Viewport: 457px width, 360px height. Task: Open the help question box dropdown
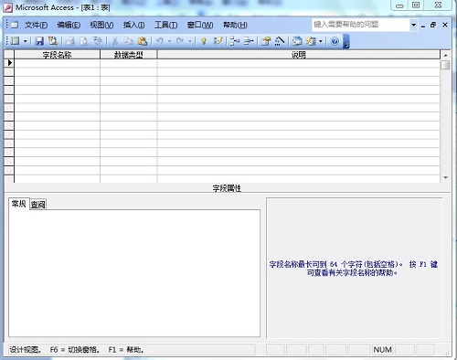(413, 25)
